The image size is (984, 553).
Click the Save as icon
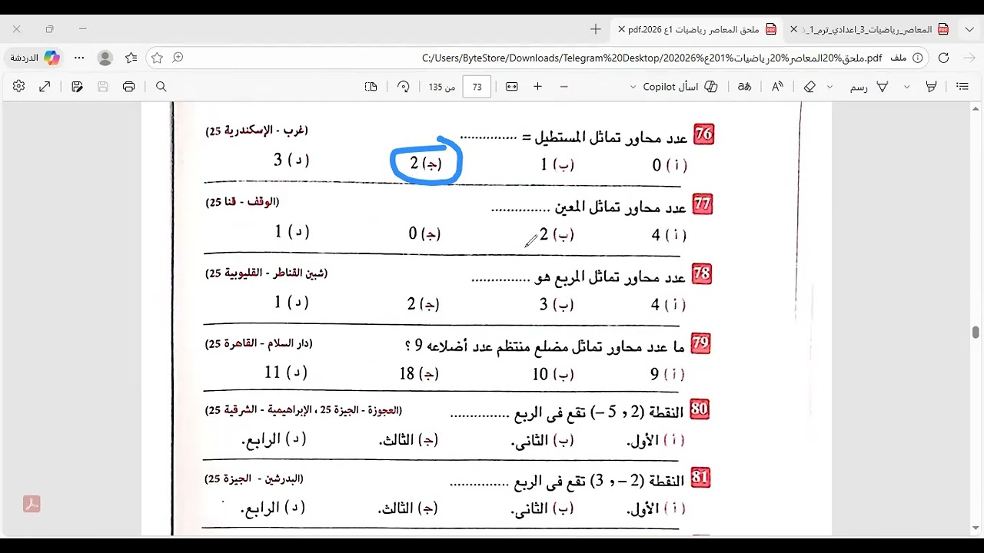(x=77, y=87)
